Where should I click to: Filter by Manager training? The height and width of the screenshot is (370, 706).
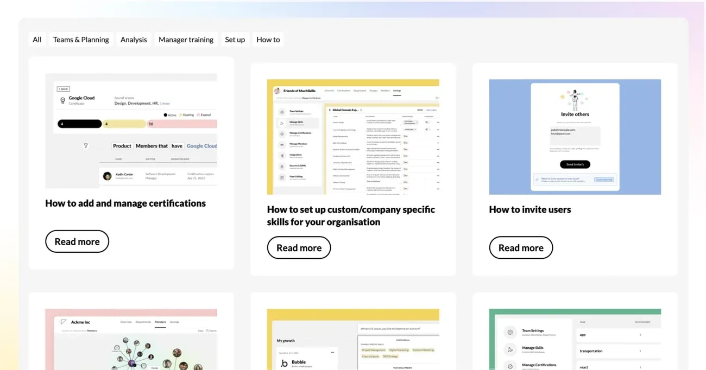click(x=186, y=40)
